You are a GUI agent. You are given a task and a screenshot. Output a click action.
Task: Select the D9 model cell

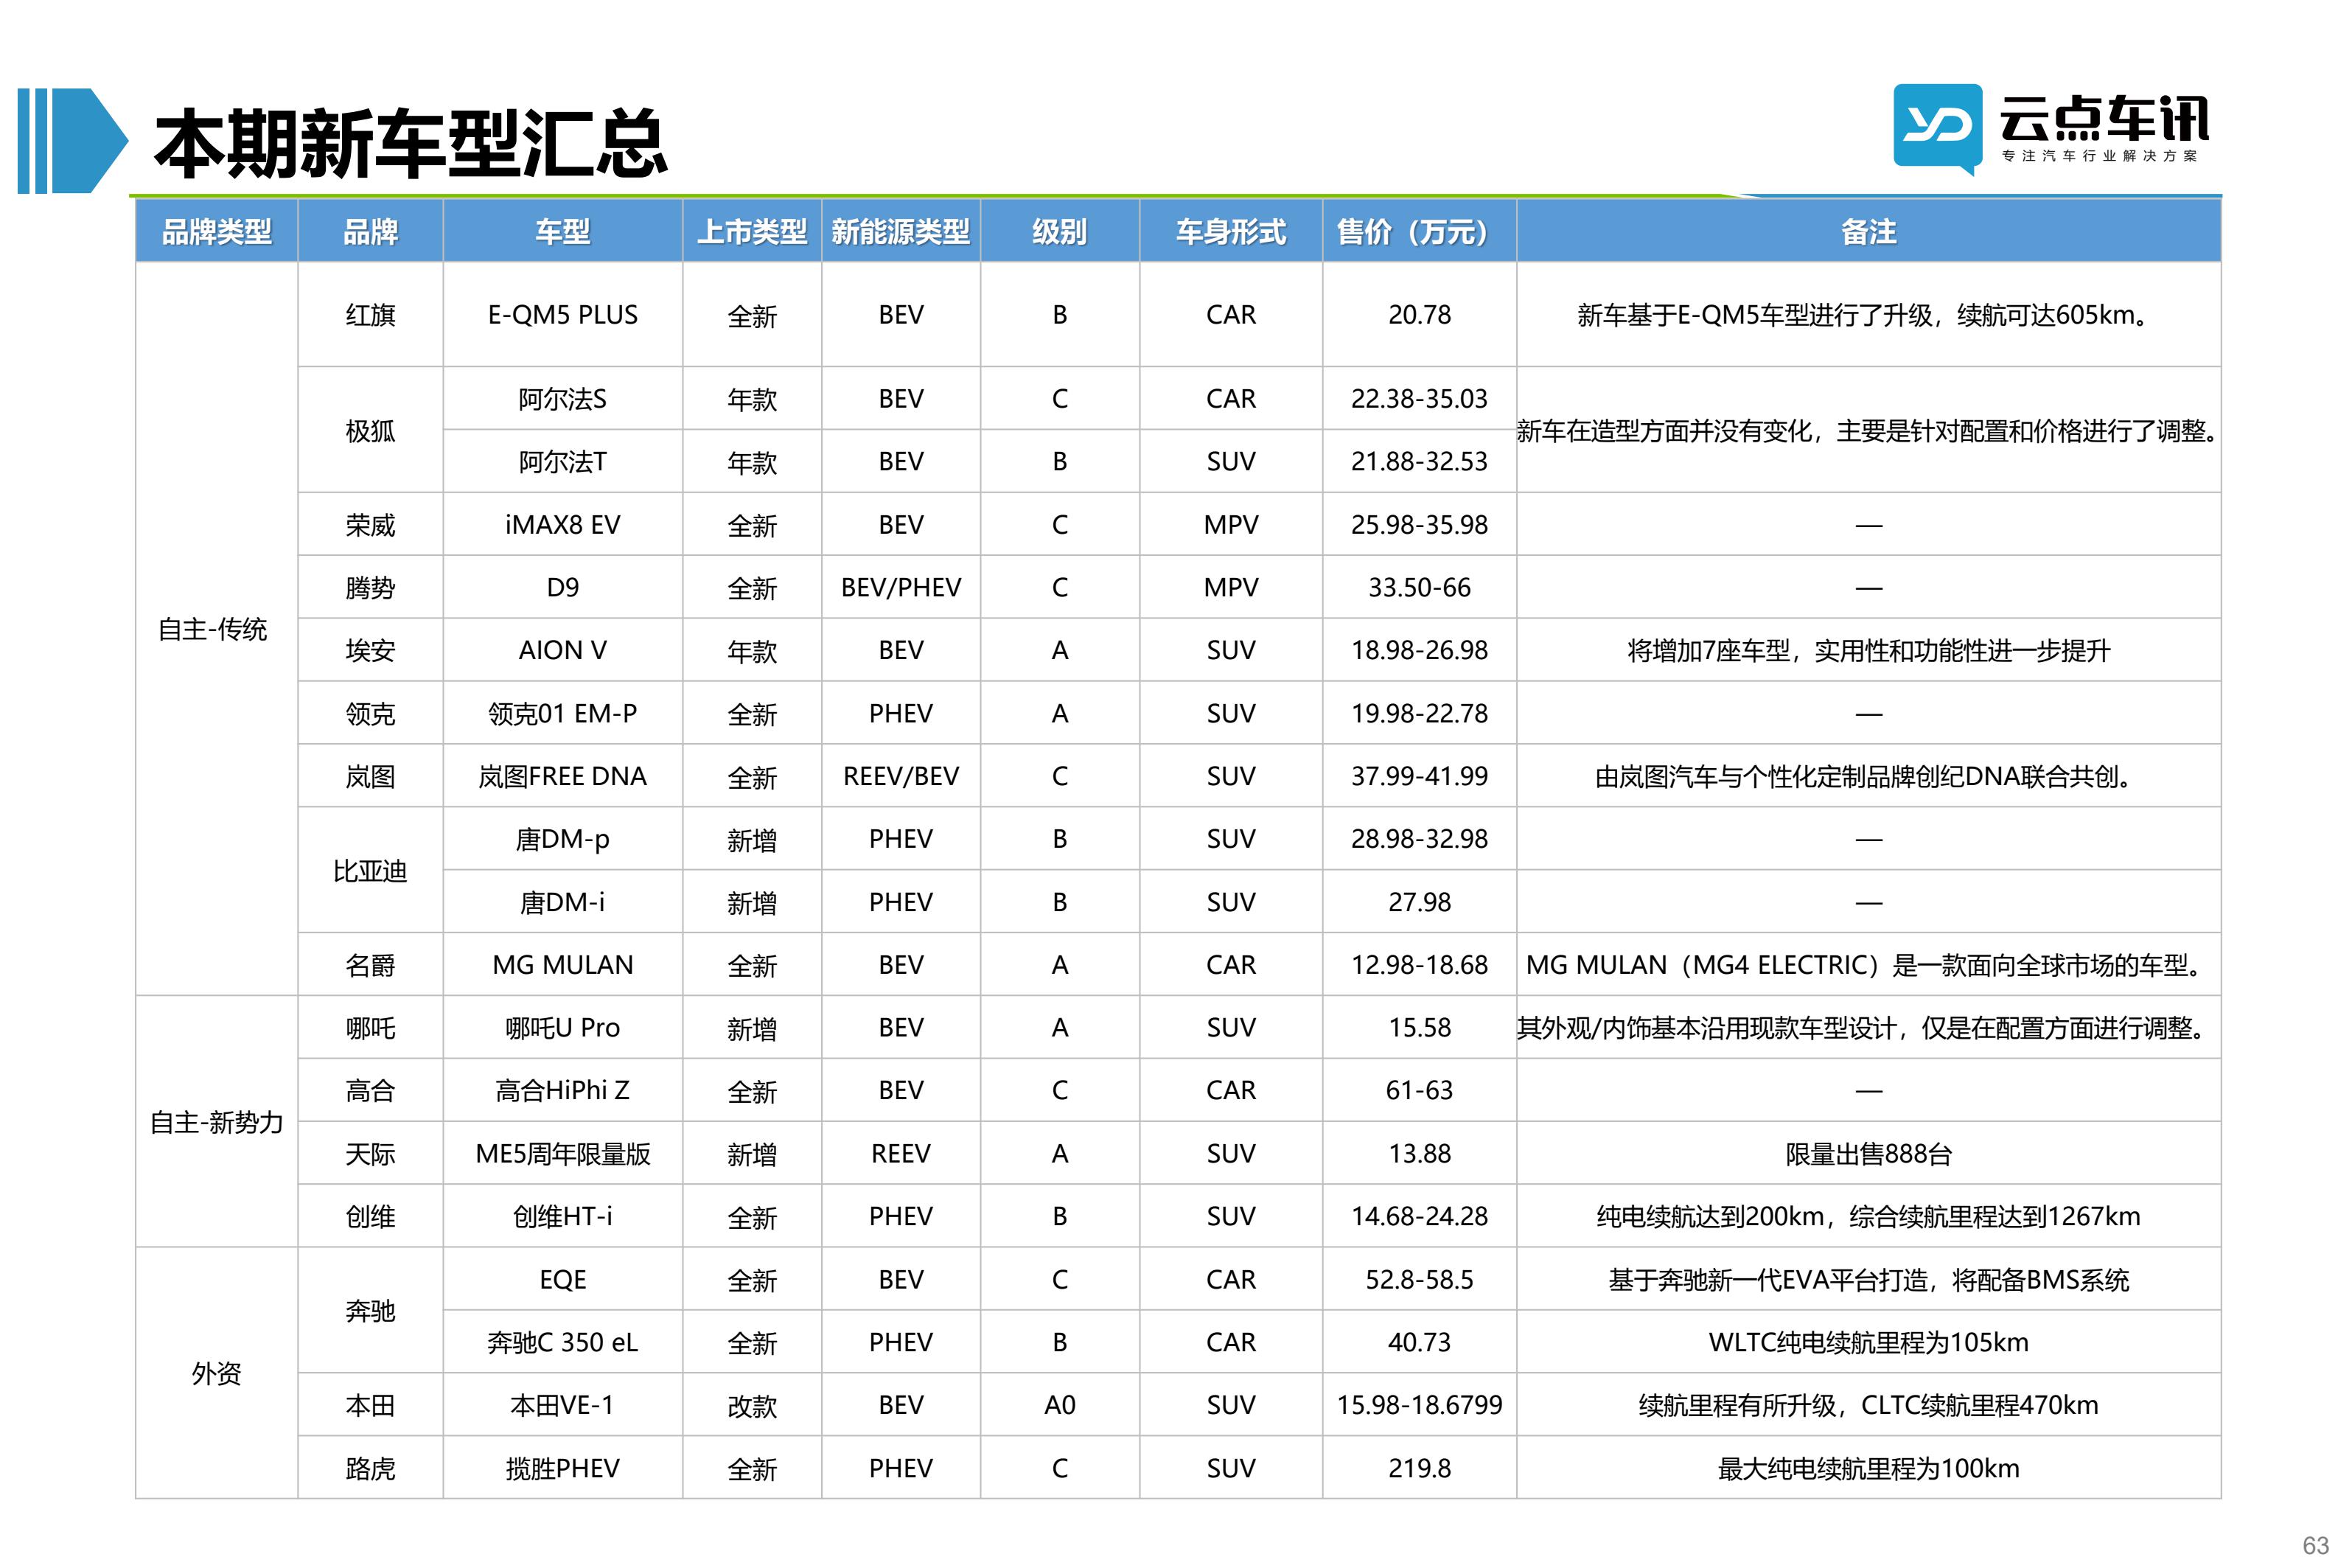click(x=563, y=587)
